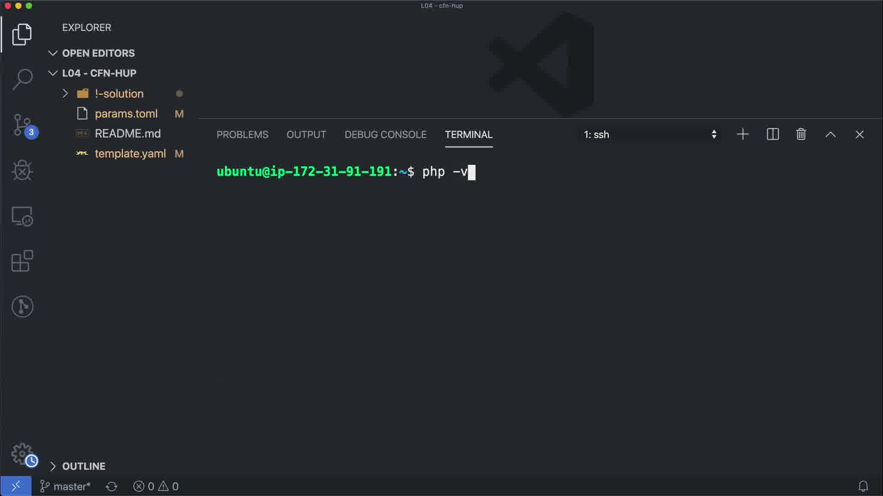Open the Git Graph icon in activity bar

(x=22, y=306)
